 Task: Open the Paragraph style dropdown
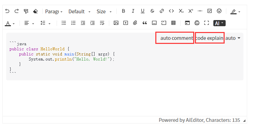(54, 12)
